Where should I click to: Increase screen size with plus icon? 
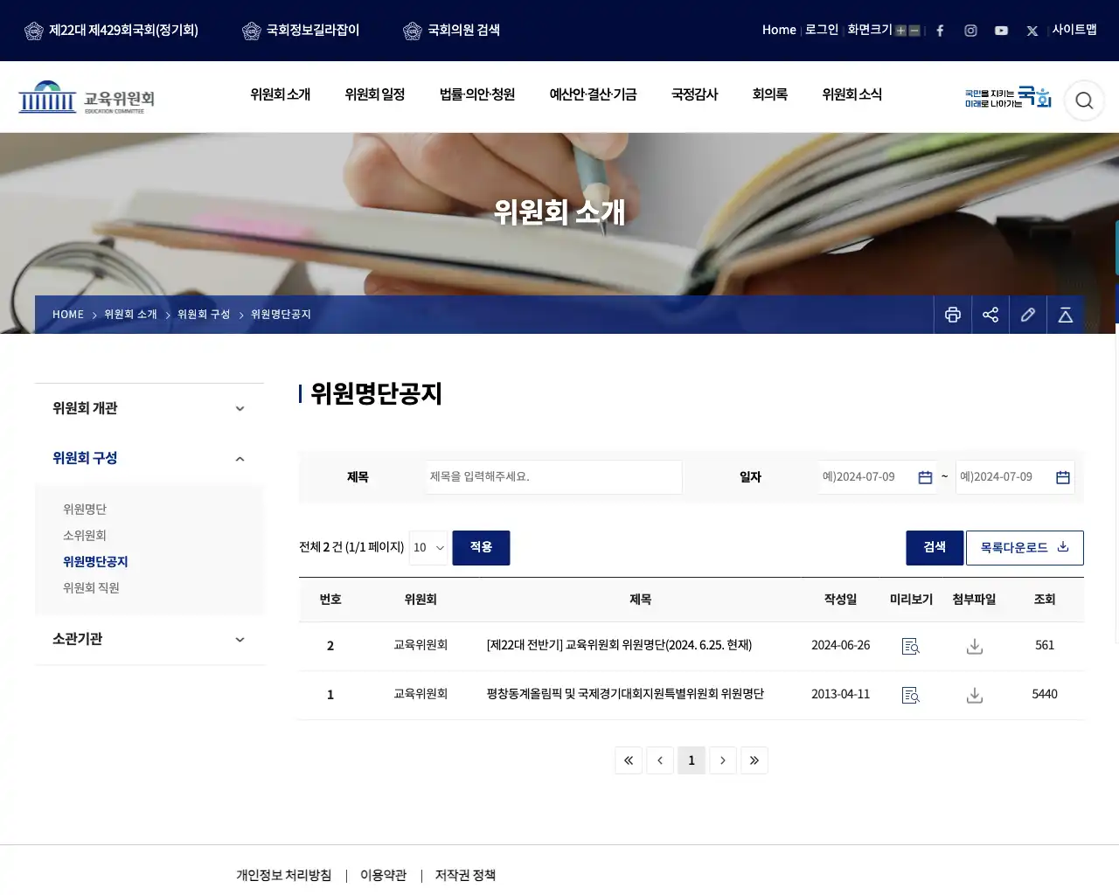pyautogui.click(x=900, y=31)
